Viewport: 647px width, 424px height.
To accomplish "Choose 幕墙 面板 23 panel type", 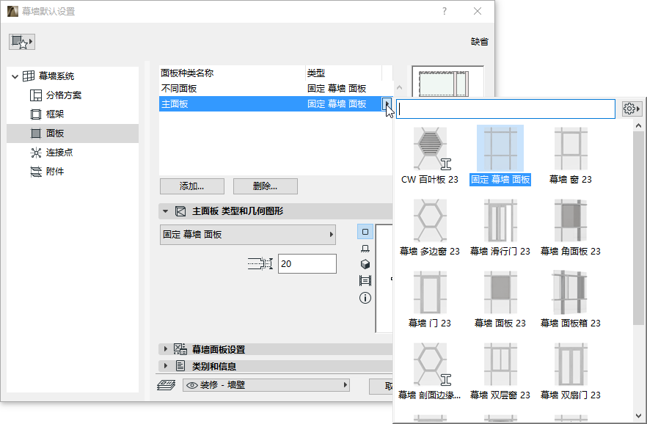I will point(500,299).
